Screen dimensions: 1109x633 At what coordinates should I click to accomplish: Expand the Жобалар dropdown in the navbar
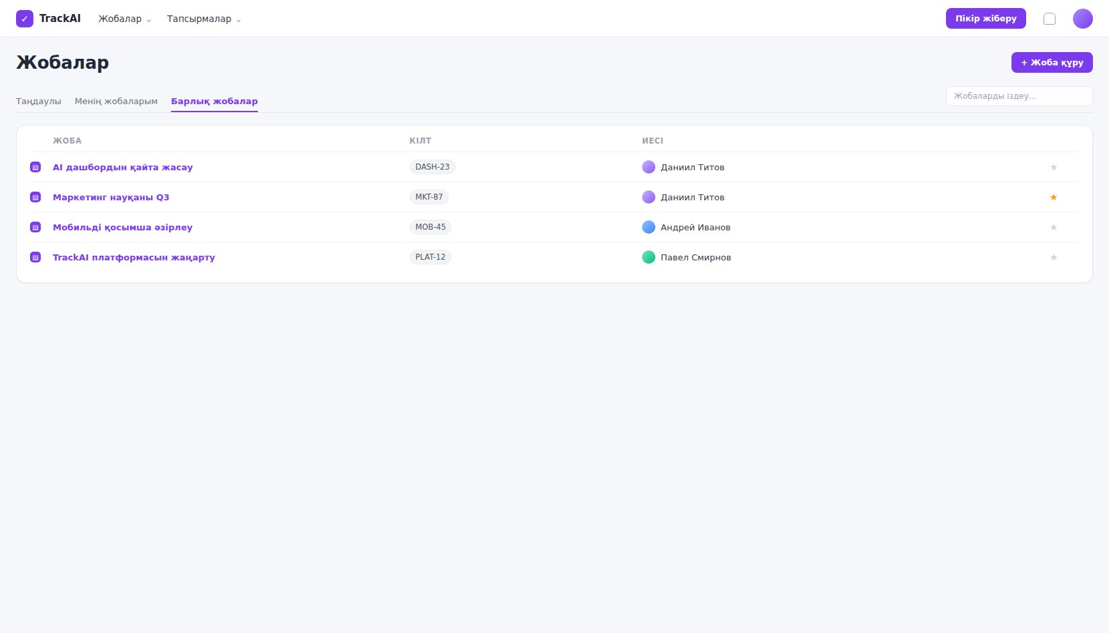125,19
